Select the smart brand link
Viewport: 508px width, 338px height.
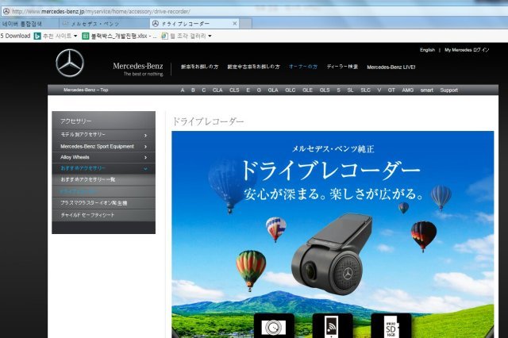[x=427, y=90]
